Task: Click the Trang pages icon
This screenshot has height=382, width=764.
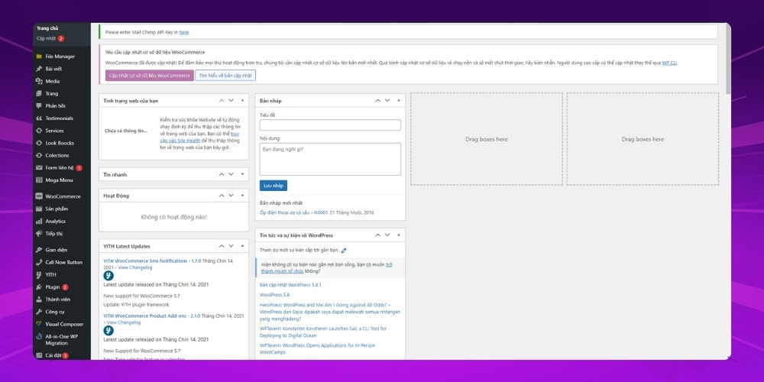Action: (x=39, y=93)
